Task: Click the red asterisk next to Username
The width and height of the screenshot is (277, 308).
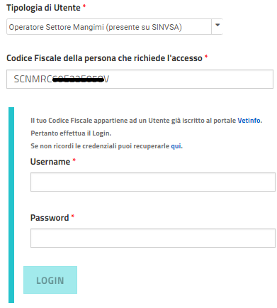Action: point(74,160)
